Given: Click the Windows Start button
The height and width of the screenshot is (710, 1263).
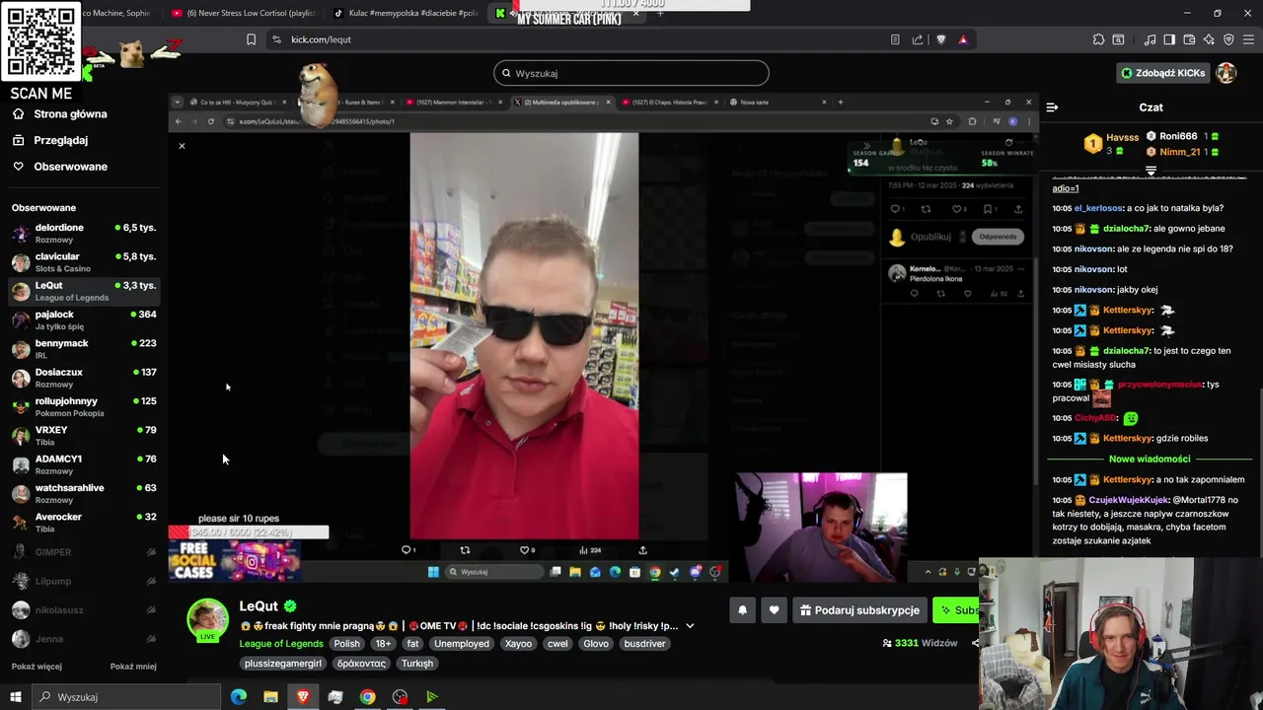Looking at the screenshot, I should click(15, 697).
